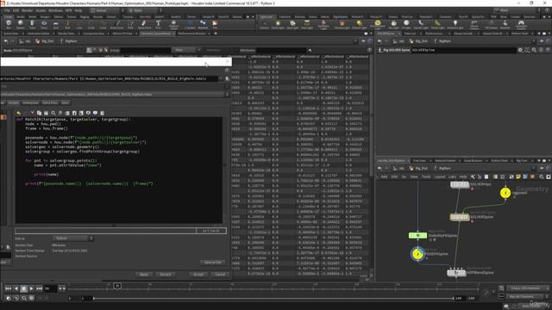This screenshot has width=552, height=310.
Task: Jump to first frame in playbar
Action: click(x=8, y=288)
